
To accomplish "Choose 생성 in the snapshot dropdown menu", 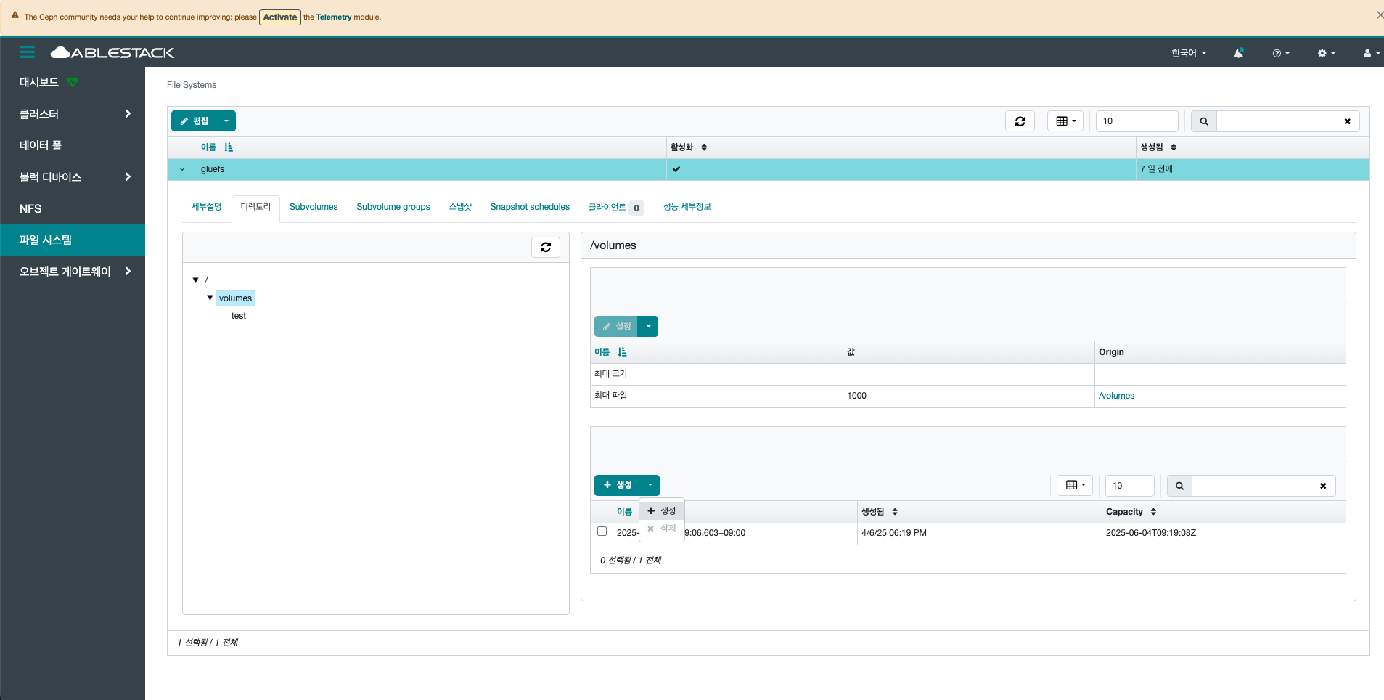I will pos(662,511).
